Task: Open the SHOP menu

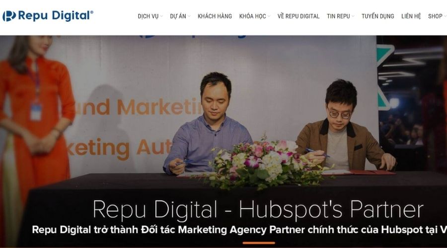Action: click(435, 16)
